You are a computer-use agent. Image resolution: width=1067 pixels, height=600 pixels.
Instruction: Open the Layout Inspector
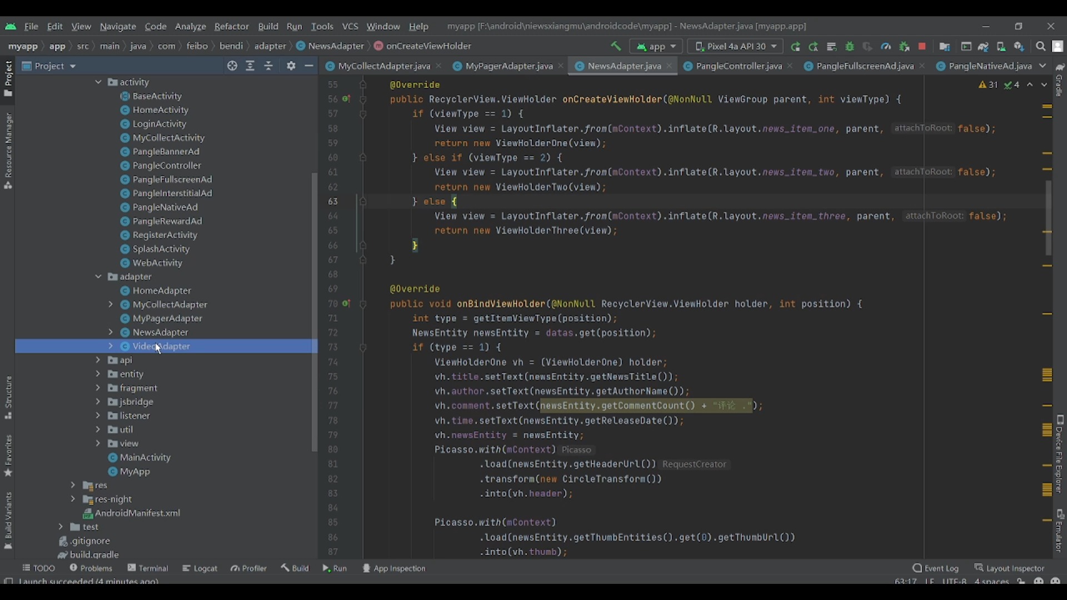click(x=1009, y=568)
